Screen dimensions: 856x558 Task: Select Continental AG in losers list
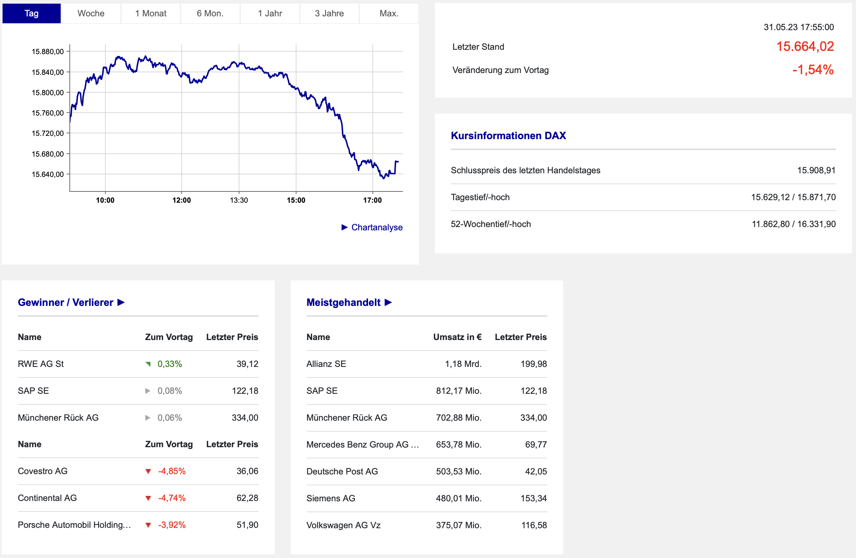pos(47,498)
